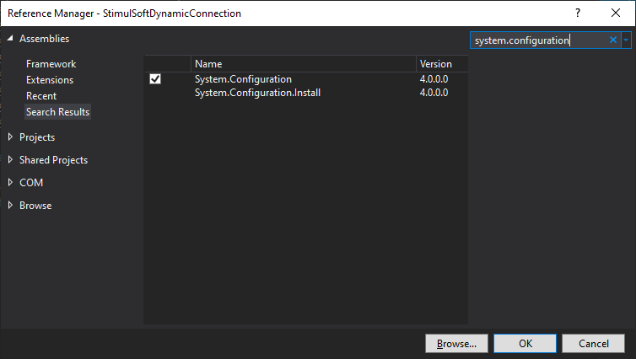The width and height of the screenshot is (636, 359).
Task: Click the Cancel button
Action: 593,344
